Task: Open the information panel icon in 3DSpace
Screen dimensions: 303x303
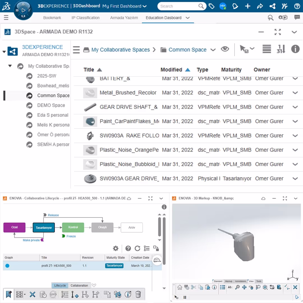Action: 295,49
